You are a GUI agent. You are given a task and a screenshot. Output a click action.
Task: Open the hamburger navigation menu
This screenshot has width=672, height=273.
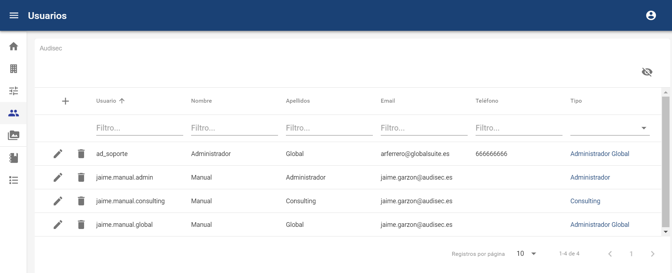point(14,15)
